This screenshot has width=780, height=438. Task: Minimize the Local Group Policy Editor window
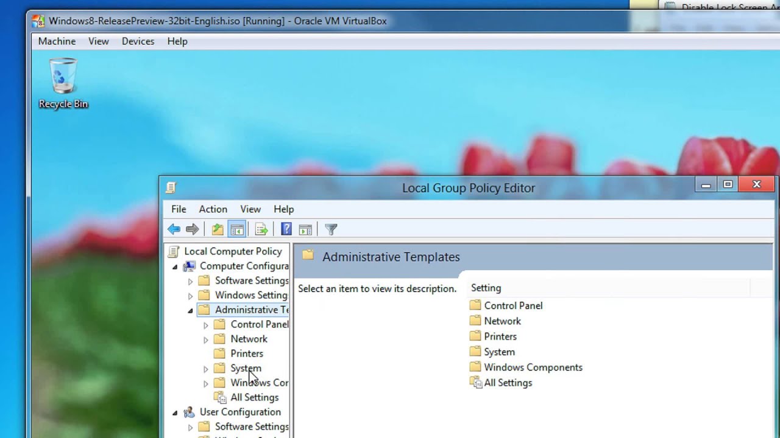(x=706, y=184)
